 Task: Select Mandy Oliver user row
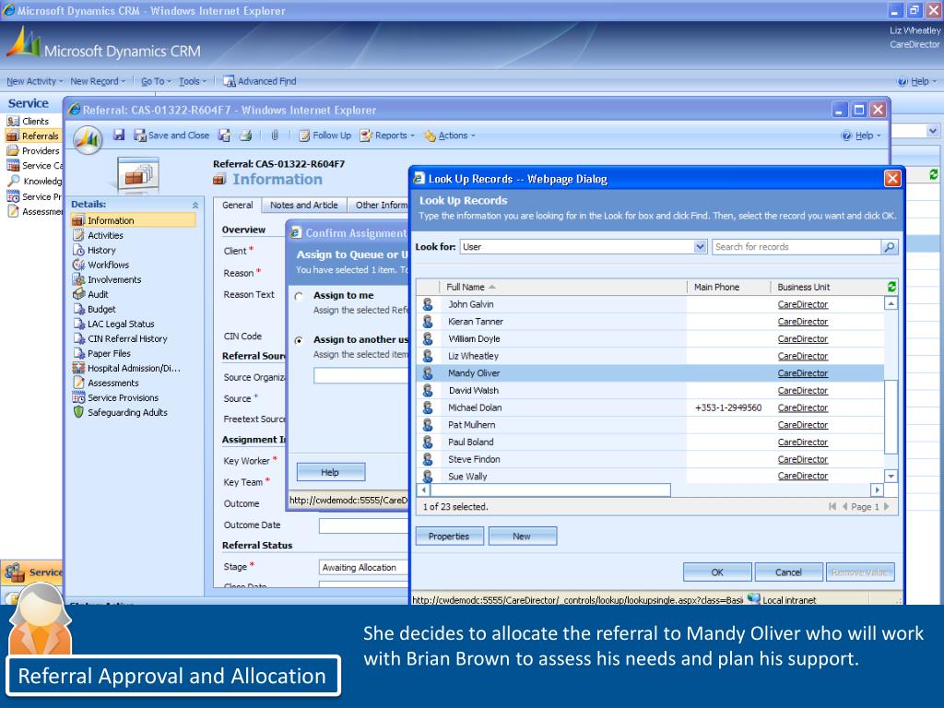[x=650, y=373]
